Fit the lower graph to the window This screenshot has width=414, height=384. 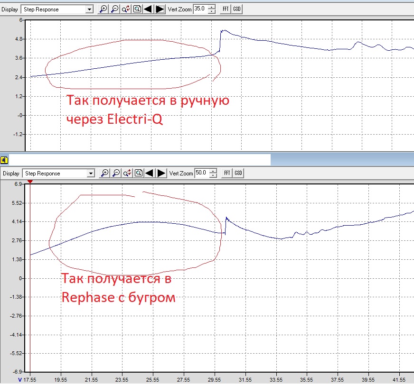point(139,173)
